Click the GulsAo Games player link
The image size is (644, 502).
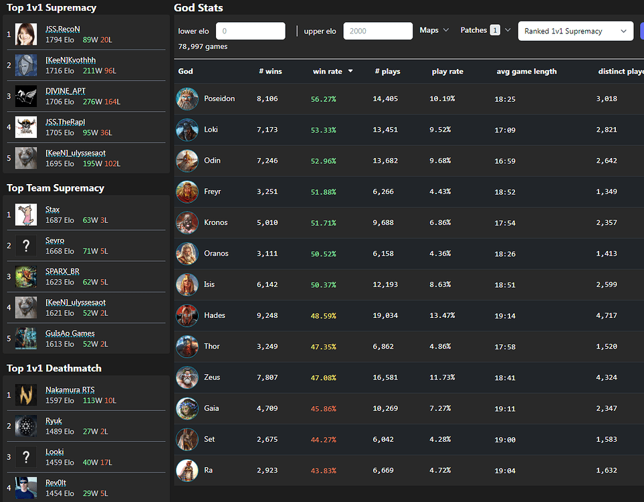[70, 333]
